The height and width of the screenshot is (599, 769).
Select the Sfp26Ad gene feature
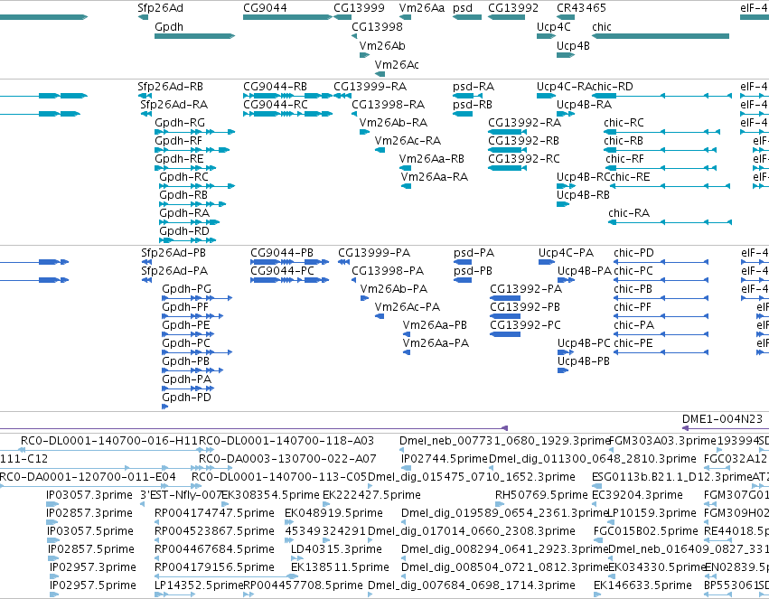pos(143,18)
